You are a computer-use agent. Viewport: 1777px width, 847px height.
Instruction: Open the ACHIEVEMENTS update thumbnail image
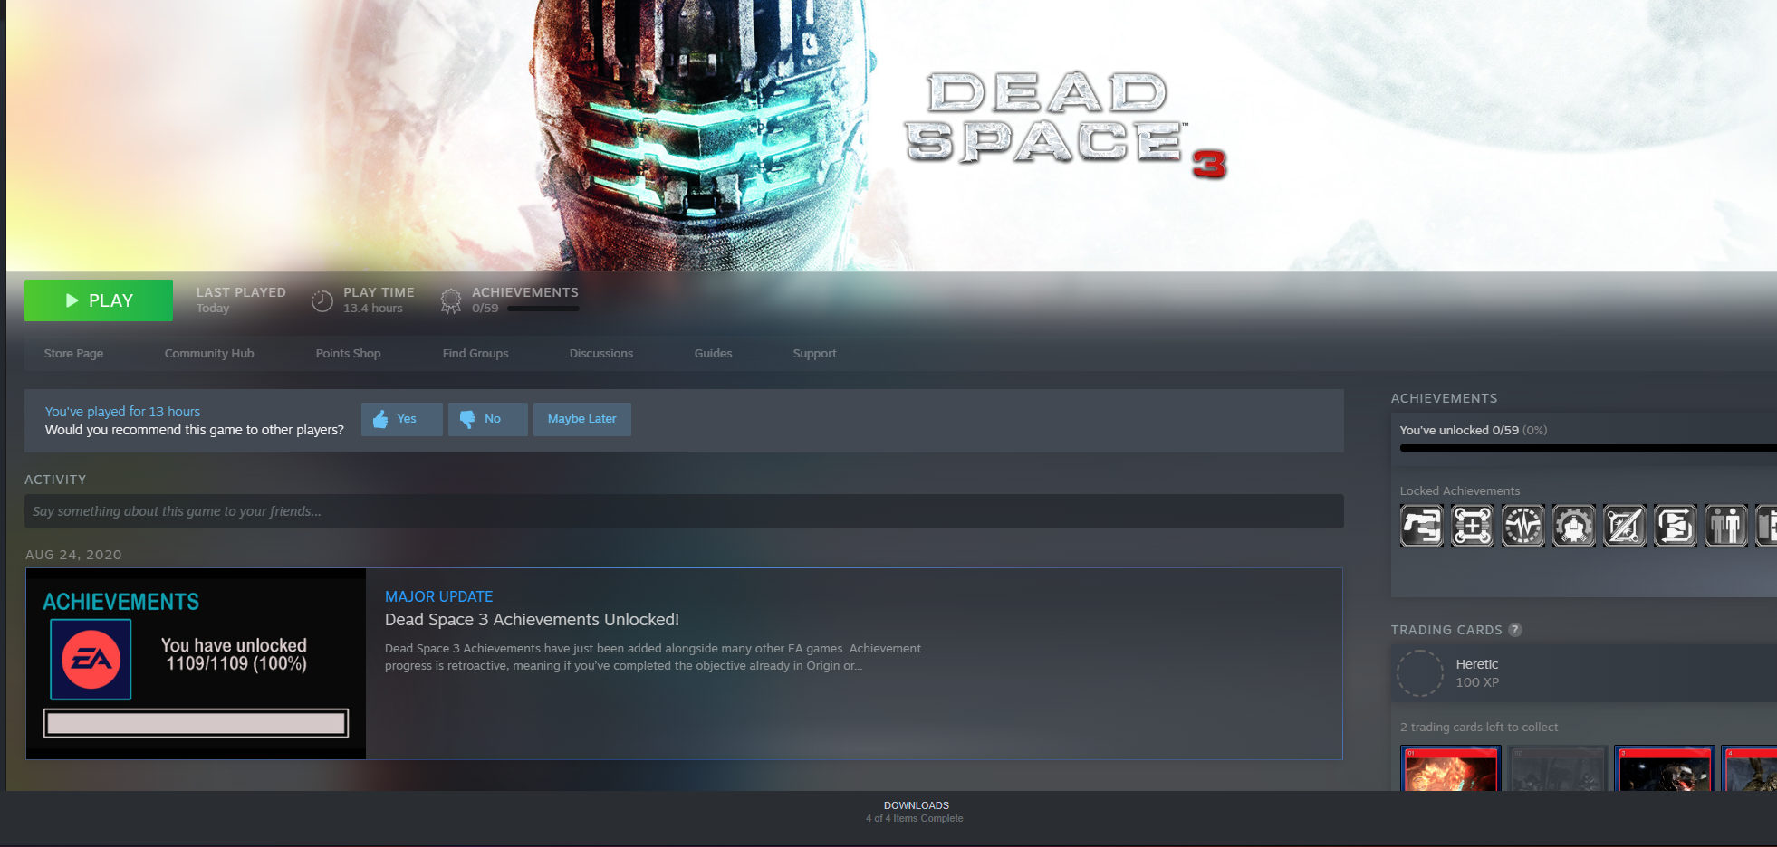click(x=197, y=663)
